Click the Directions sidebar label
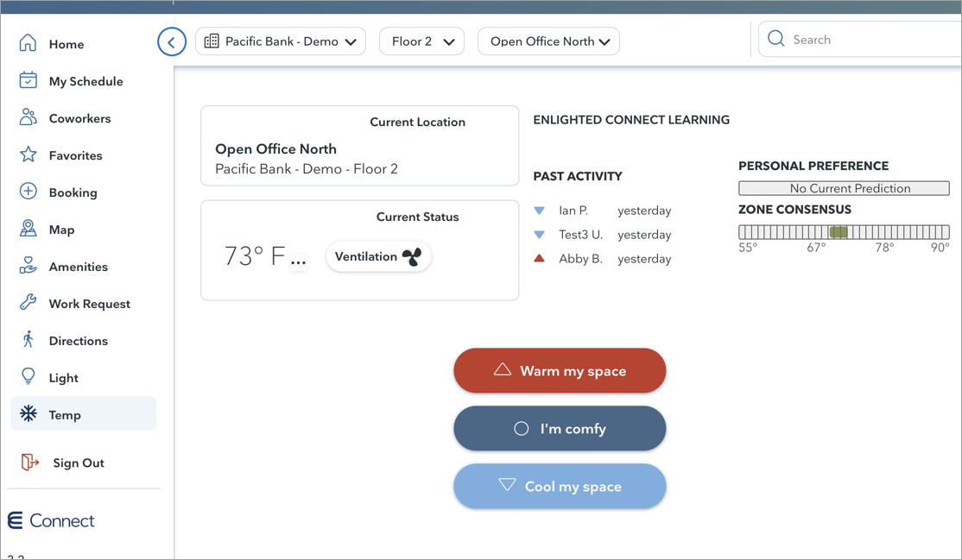 point(79,341)
